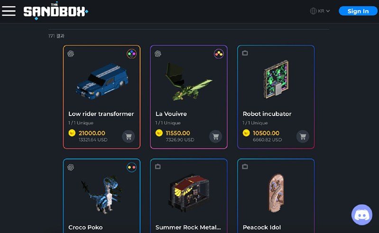Add Low rider transformer to cart
379x233 pixels.
129,136
